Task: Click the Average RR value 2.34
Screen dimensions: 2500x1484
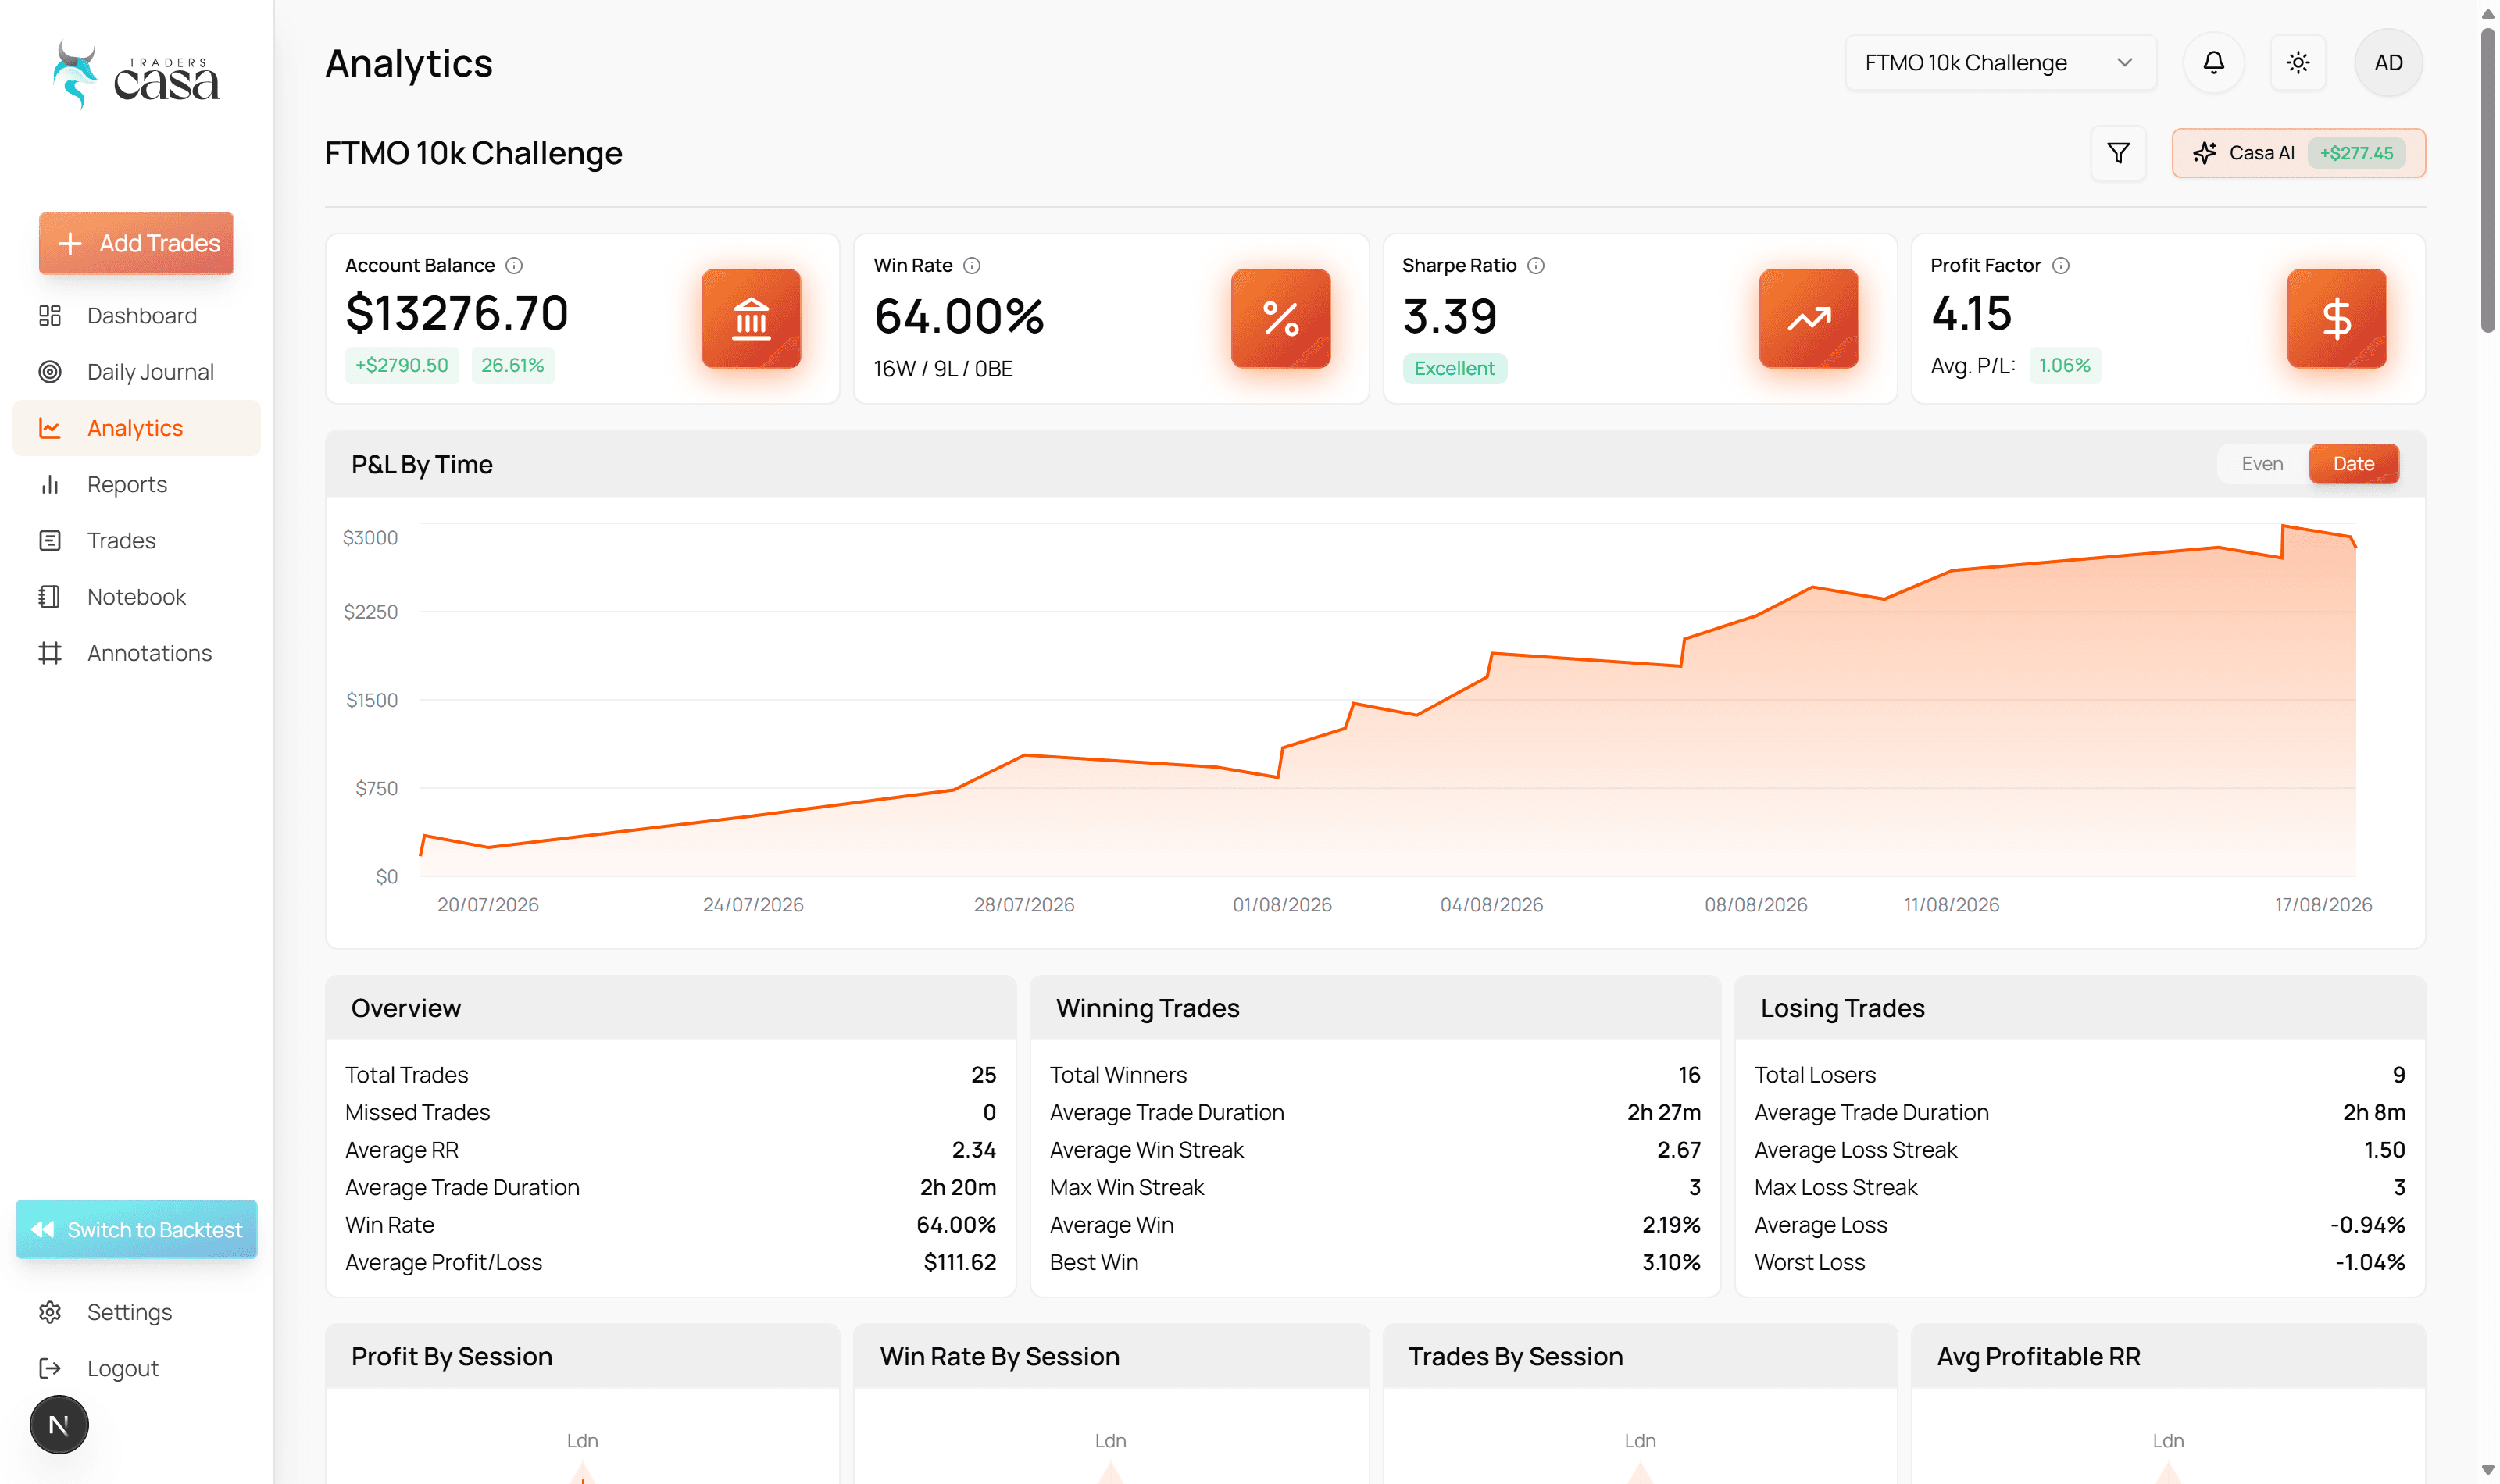Action: pos(974,1150)
